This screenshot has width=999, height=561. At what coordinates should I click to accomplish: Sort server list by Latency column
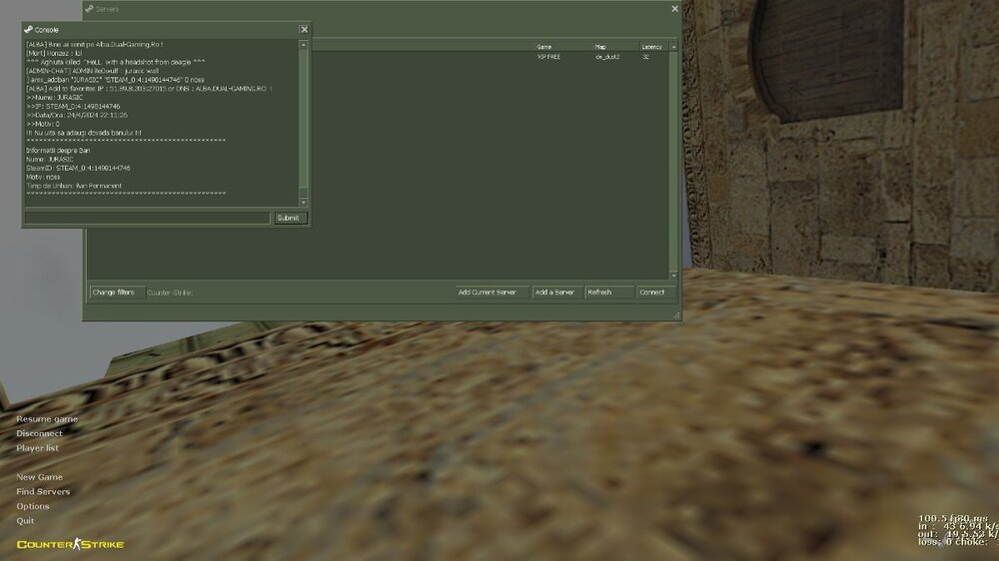click(652, 46)
